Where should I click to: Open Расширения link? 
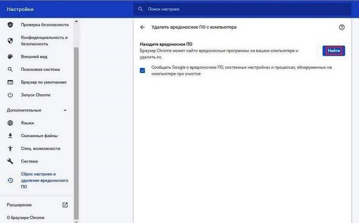pos(19,205)
